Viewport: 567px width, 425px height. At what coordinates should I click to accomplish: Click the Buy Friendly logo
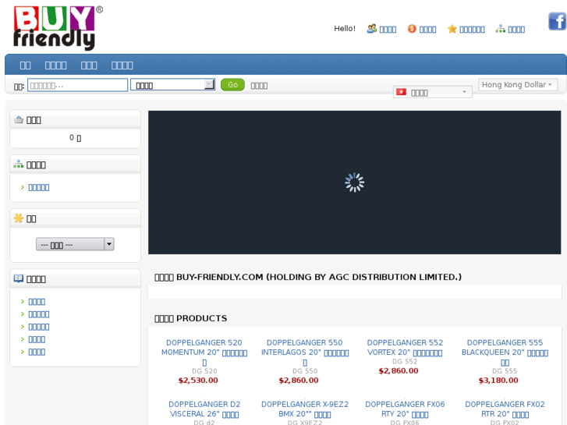pos(58,28)
